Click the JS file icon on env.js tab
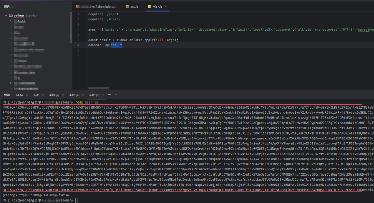The height and width of the screenshot is (203, 374). 127,7
